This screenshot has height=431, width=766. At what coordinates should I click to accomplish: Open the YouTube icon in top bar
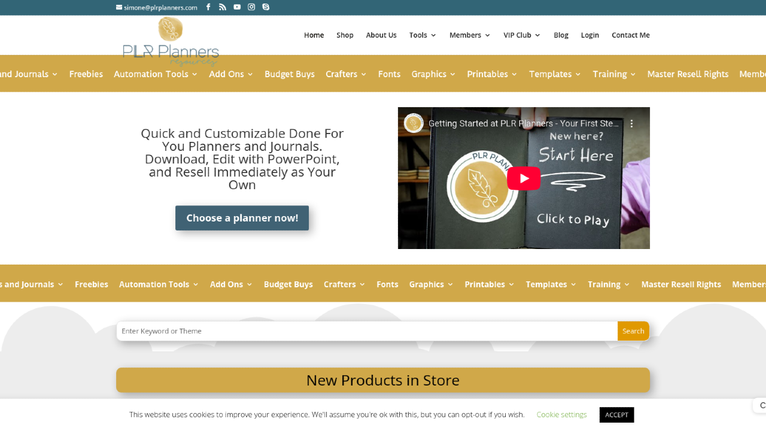tap(237, 7)
